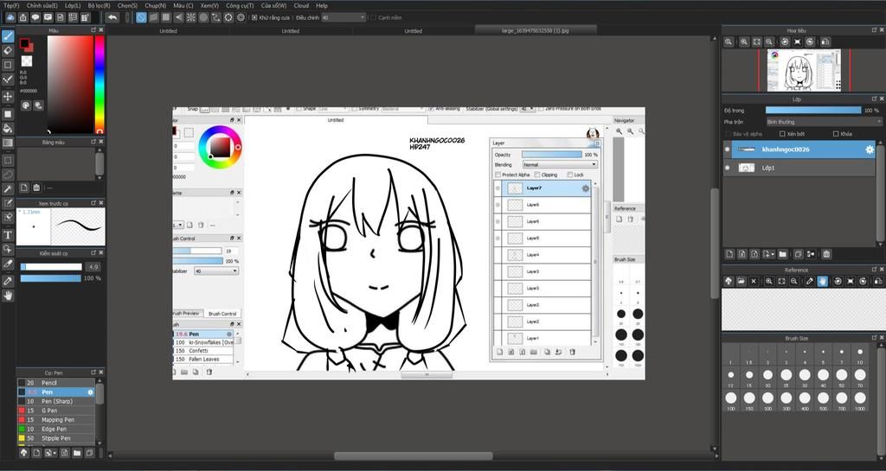Click the canvas horizontal scrollbar

coord(413,455)
